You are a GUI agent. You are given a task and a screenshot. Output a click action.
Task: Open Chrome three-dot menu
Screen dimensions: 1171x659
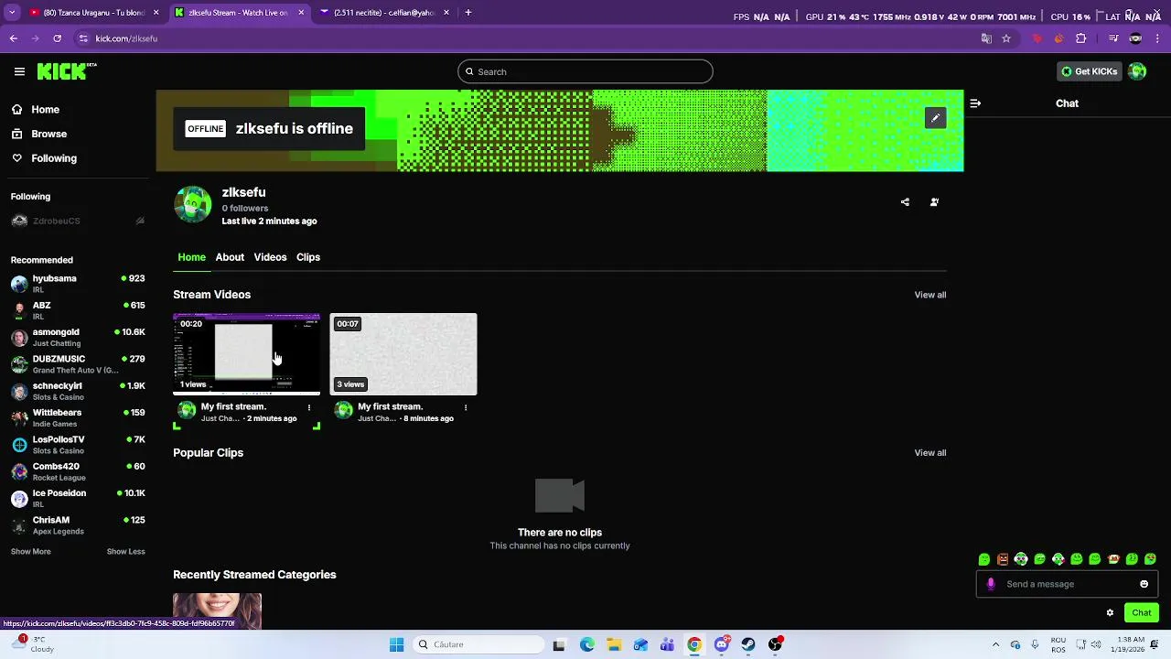pyautogui.click(x=1157, y=38)
